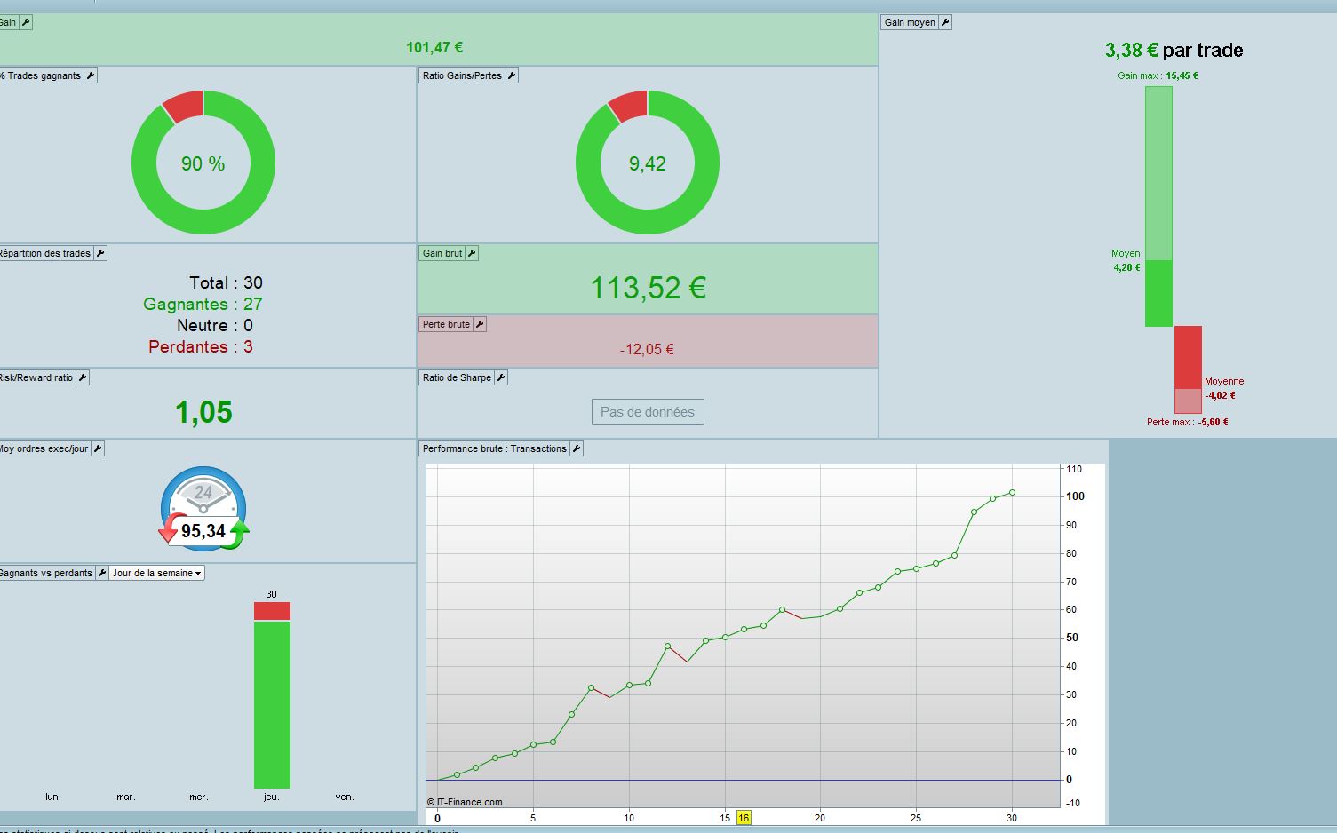This screenshot has width=1337, height=833.
Task: Click the lun. weekday label
Action: tap(53, 797)
